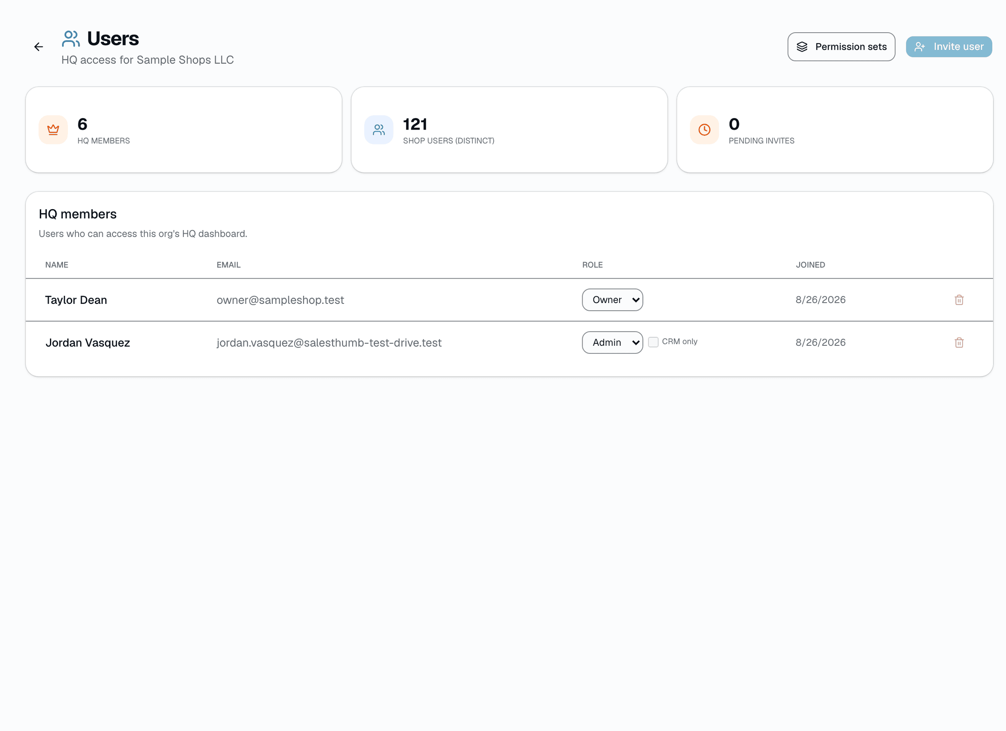Open Permission sets

pos(841,47)
